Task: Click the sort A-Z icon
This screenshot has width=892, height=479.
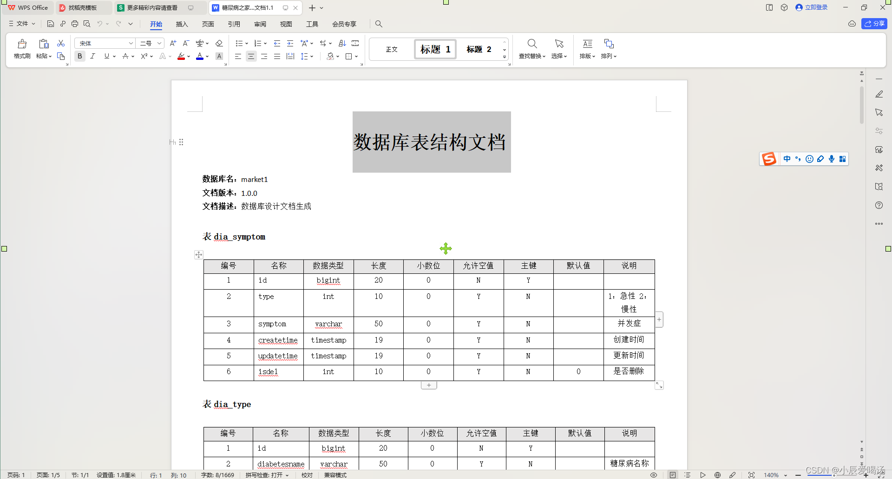Action: 342,43
